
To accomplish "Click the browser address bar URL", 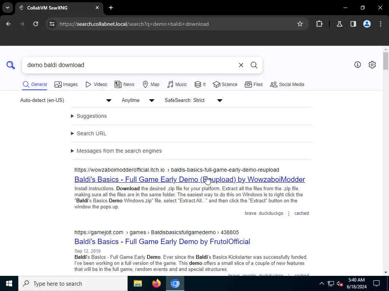I will tap(134, 24).
